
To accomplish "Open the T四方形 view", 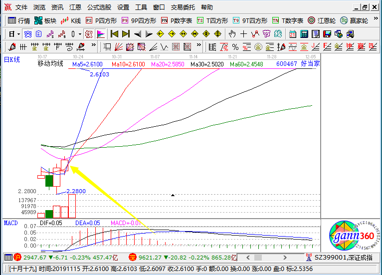I will point(212,21).
